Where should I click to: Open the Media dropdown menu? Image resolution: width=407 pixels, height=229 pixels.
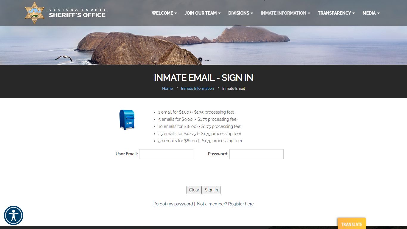tap(371, 13)
